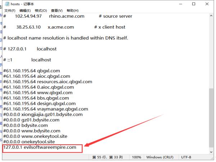Maximize the hosts Notepad window

click(194, 4)
